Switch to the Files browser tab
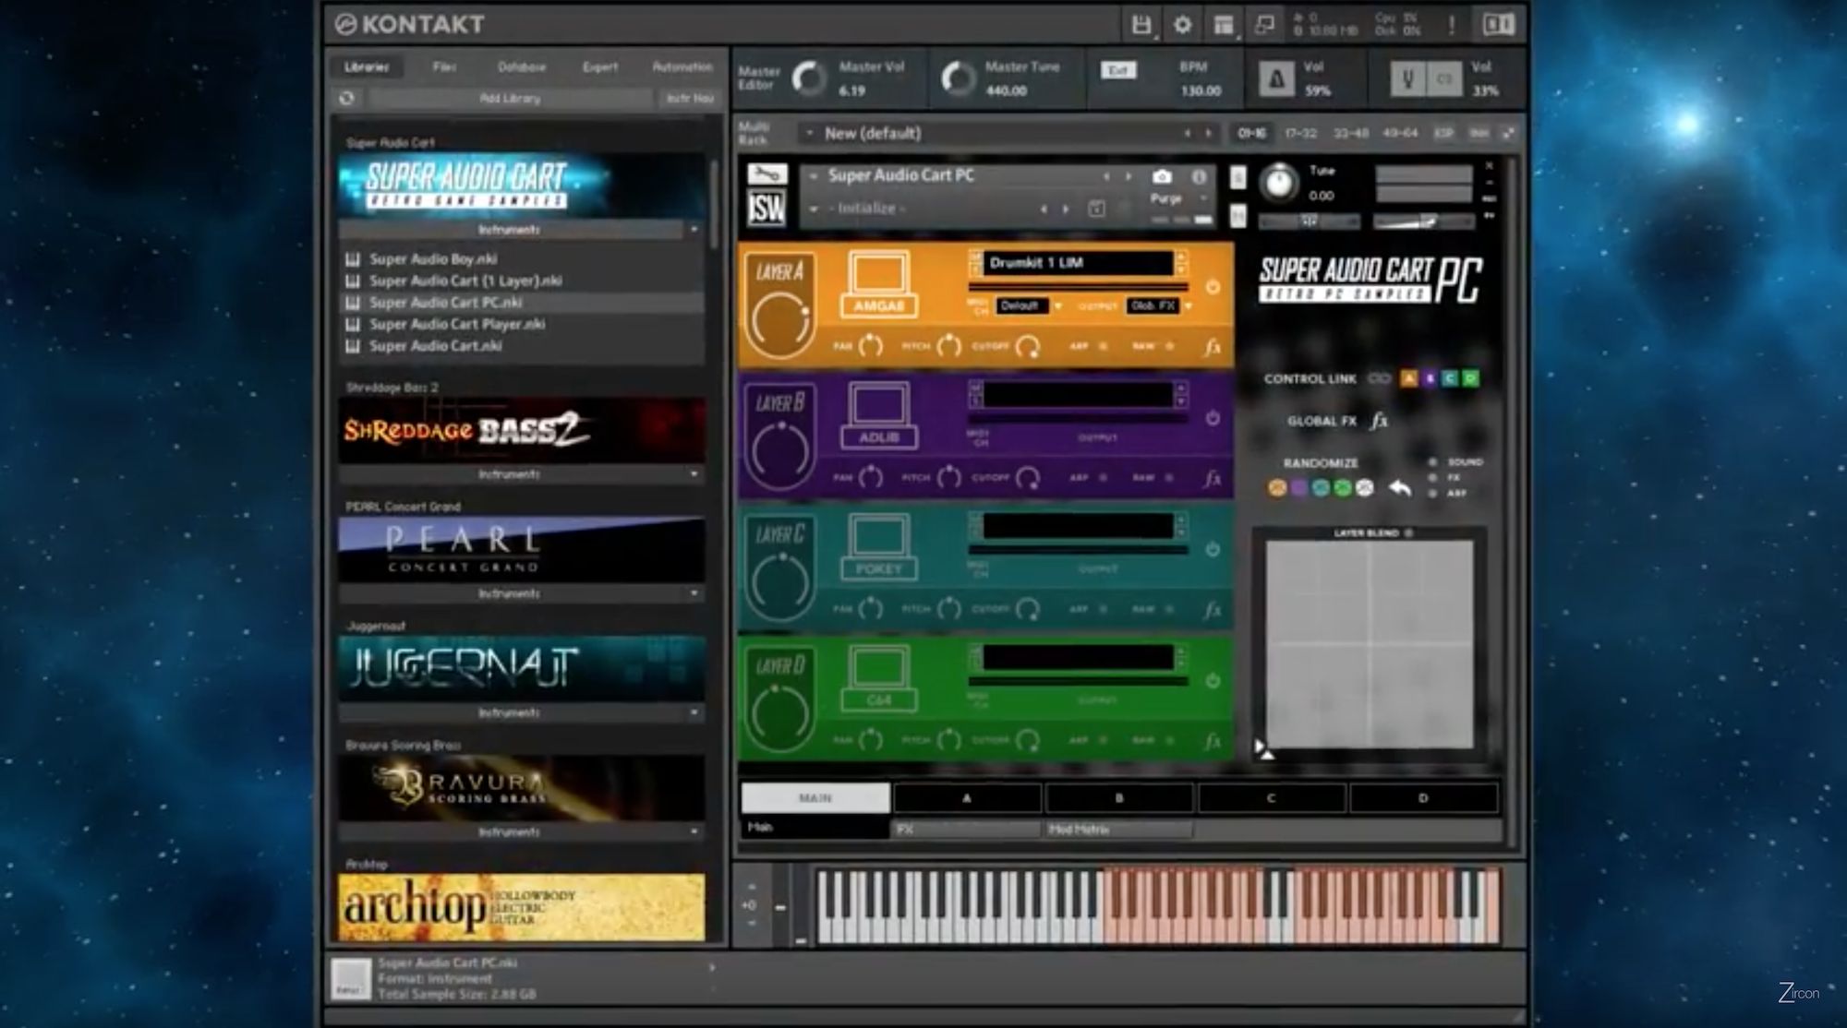Viewport: 1847px width, 1028px height. point(444,66)
